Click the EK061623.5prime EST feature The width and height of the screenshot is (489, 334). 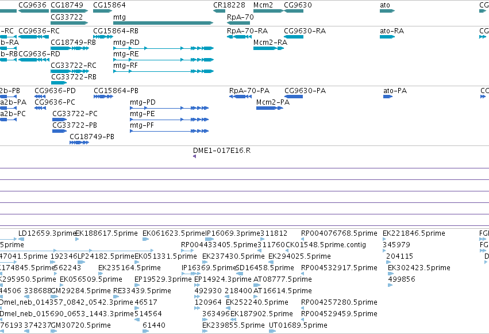coord(145,239)
